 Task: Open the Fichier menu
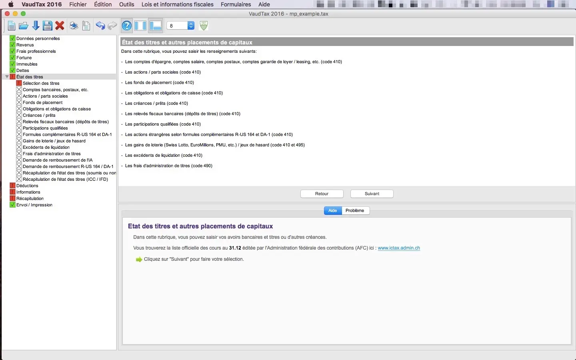tap(78, 4)
